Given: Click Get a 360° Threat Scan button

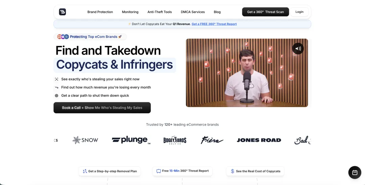Looking at the screenshot, I should pyautogui.click(x=265, y=12).
